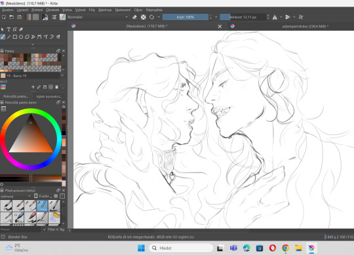This screenshot has width=354, height=255.
Task: Expand the toolbox overflow arrow
Action: pyautogui.click(x=33, y=45)
